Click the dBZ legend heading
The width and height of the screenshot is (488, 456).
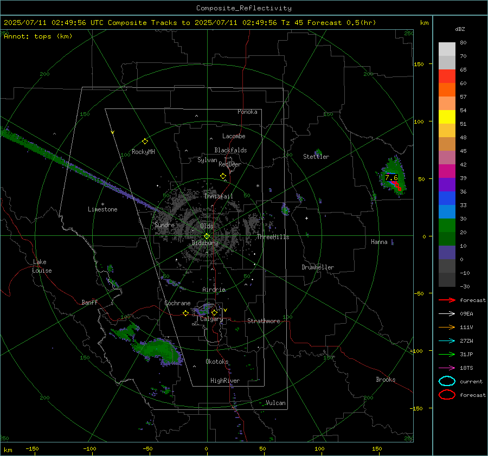[460, 29]
